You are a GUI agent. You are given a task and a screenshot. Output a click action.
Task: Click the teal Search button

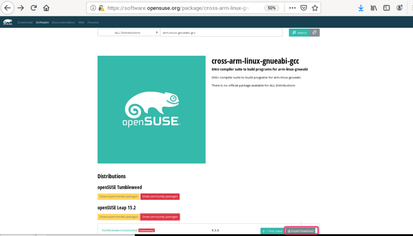[299, 32]
